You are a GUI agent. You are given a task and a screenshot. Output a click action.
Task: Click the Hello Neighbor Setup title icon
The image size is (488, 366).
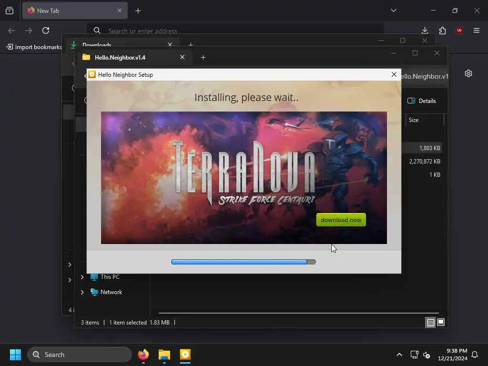pyautogui.click(x=92, y=74)
